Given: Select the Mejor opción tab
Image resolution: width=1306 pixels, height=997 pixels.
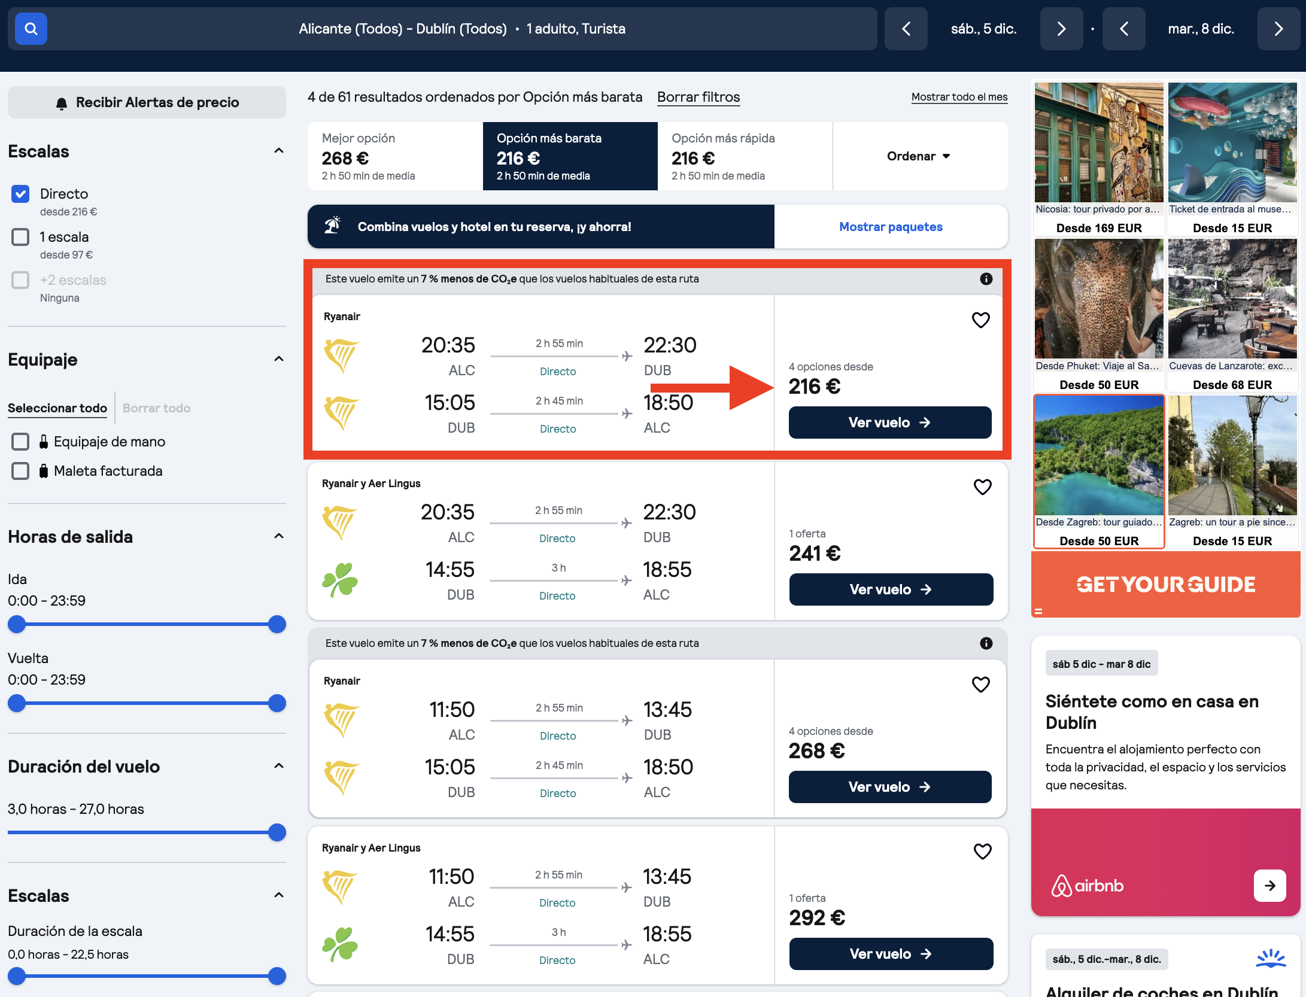Looking at the screenshot, I should coord(395,156).
